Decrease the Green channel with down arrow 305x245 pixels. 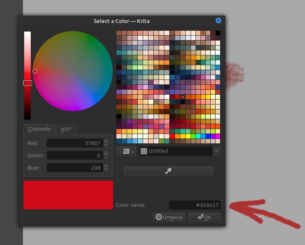click(106, 157)
